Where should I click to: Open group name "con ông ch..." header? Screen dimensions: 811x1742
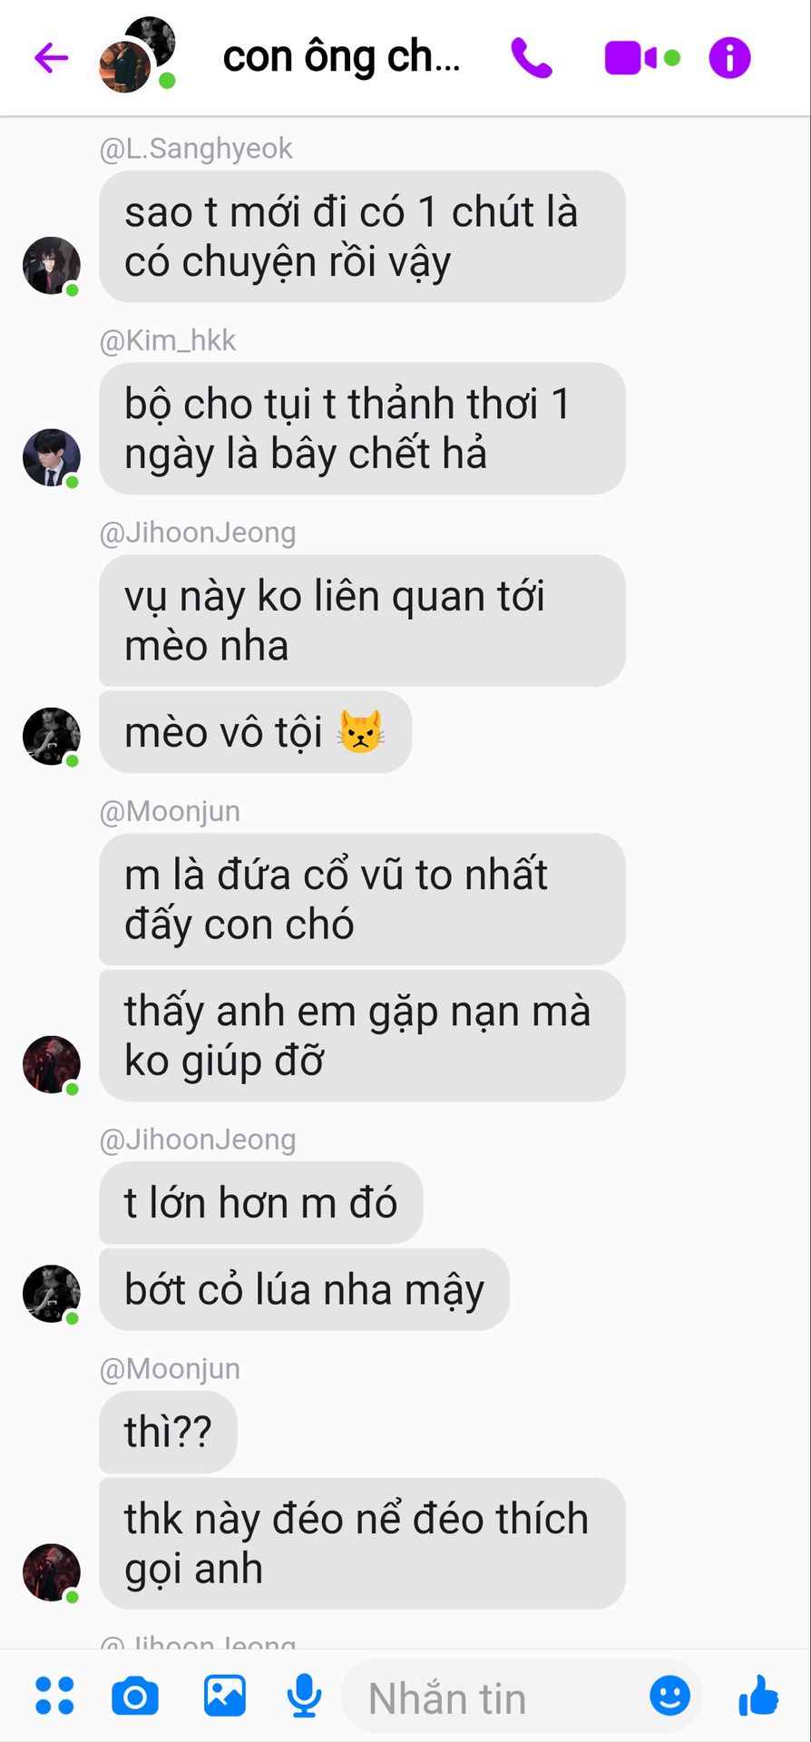point(342,57)
